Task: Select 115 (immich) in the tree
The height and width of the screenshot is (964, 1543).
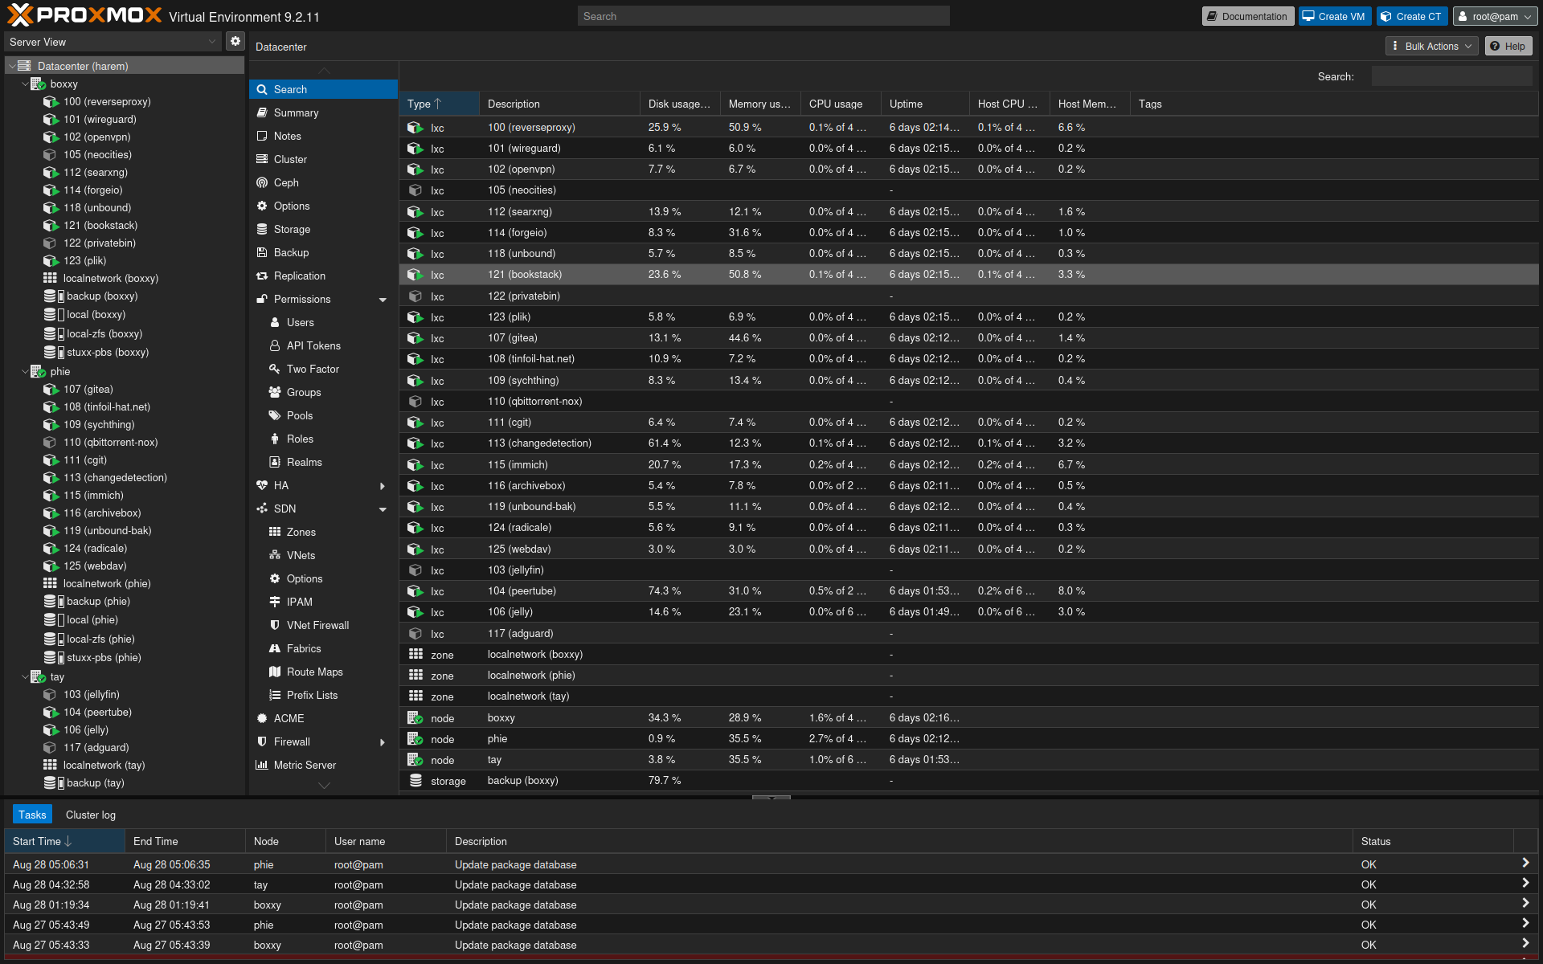Action: [93, 495]
